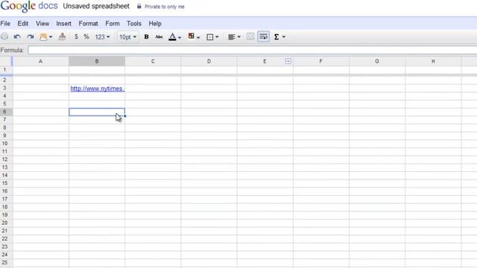Image resolution: width=477 pixels, height=268 pixels.
Task: Toggle the wrap text button
Action: click(x=263, y=36)
